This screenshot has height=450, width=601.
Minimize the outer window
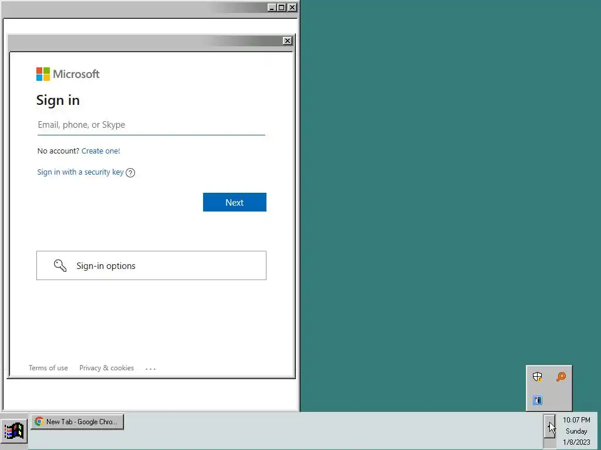point(272,7)
